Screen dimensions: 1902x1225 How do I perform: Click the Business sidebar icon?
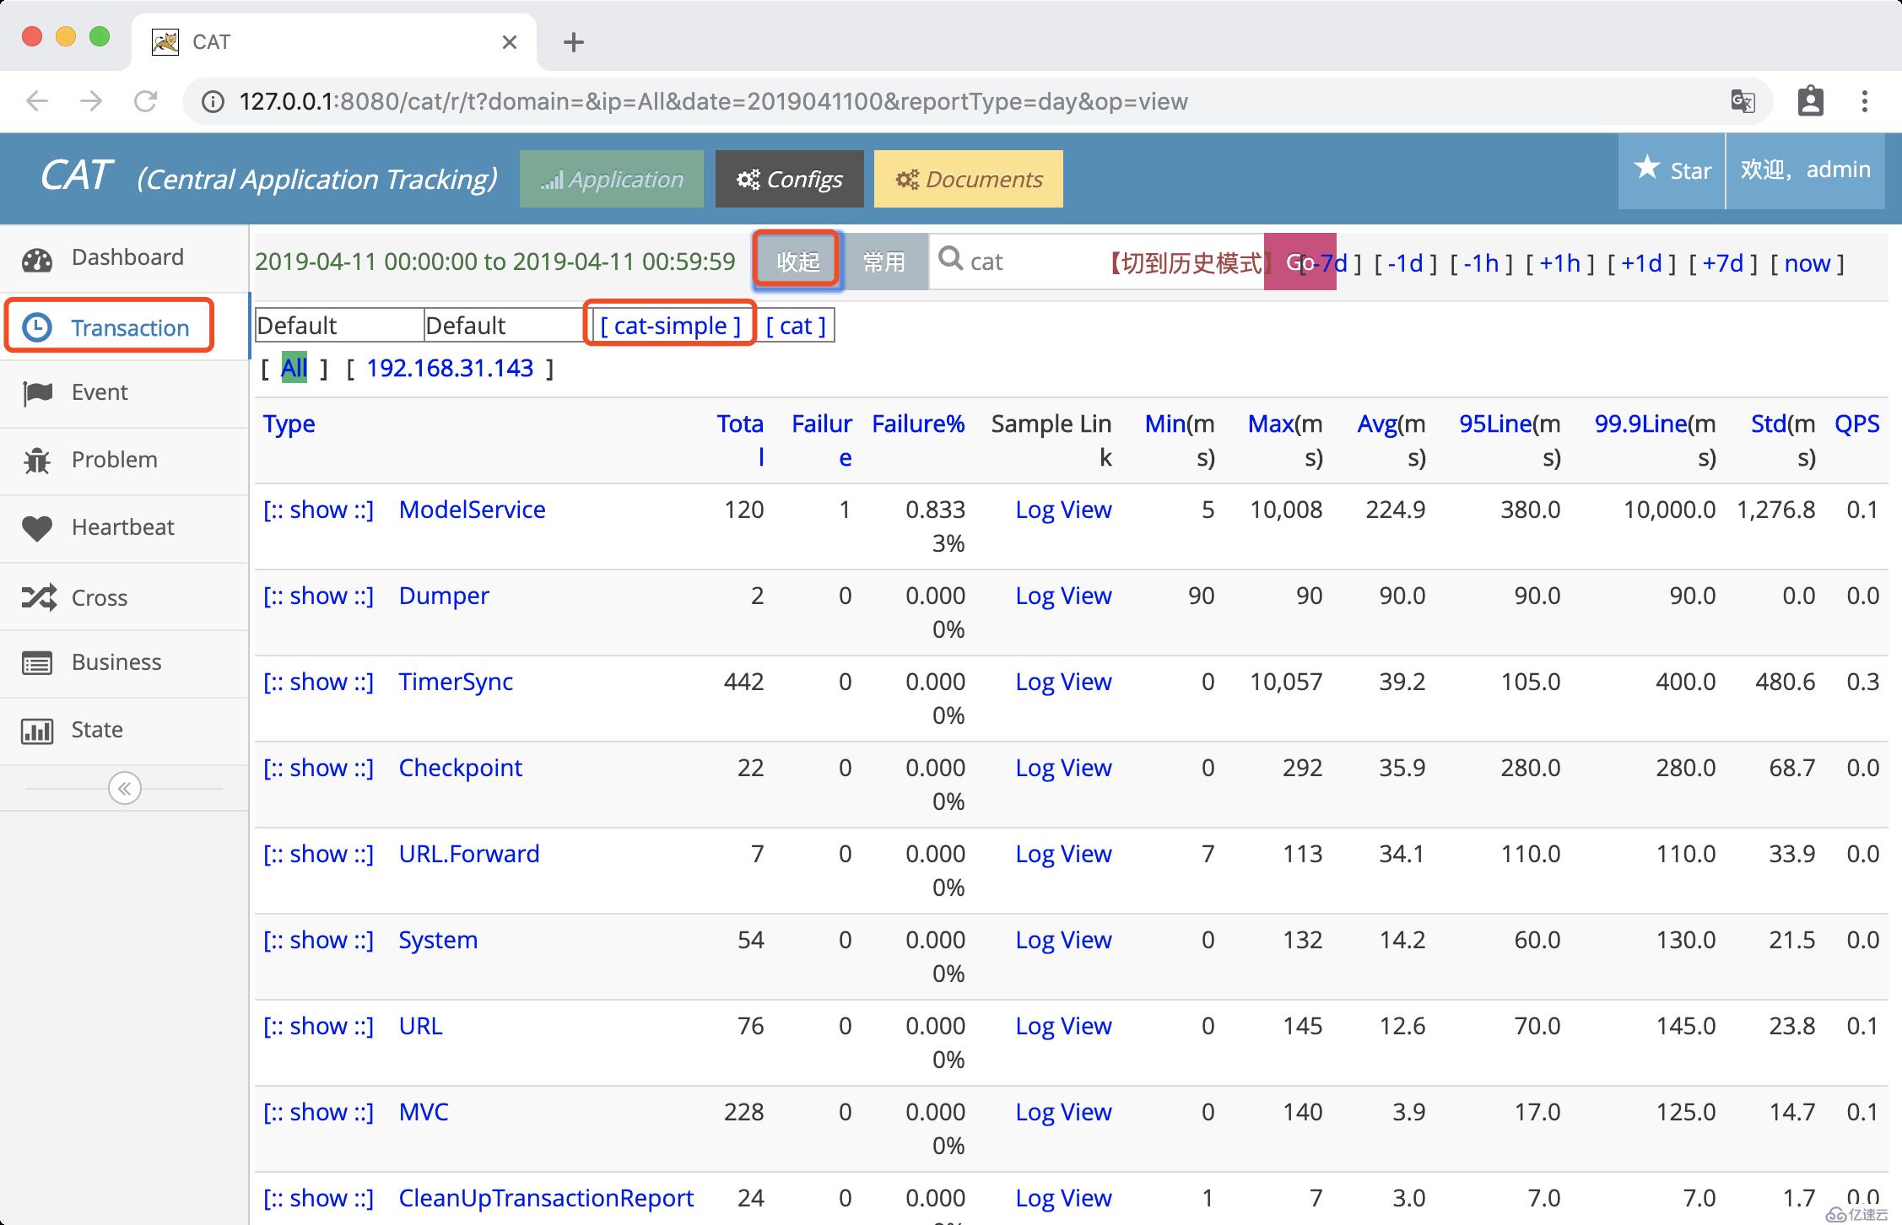pyautogui.click(x=36, y=662)
